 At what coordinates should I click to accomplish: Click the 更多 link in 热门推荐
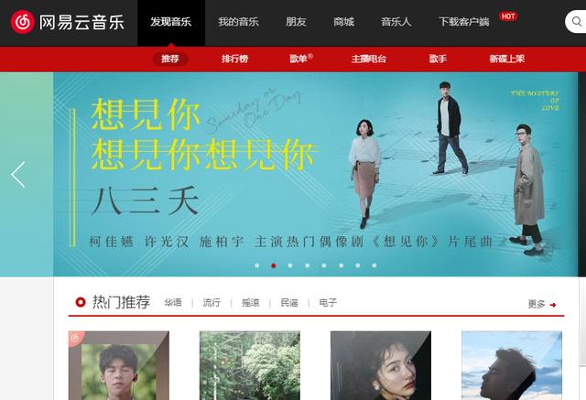pyautogui.click(x=537, y=304)
